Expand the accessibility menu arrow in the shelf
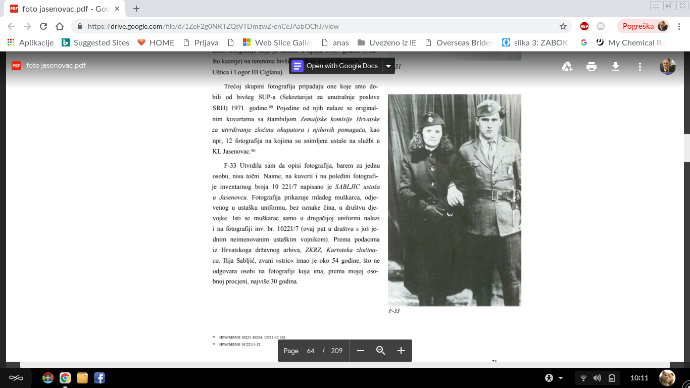The image size is (690, 388). coord(561,378)
